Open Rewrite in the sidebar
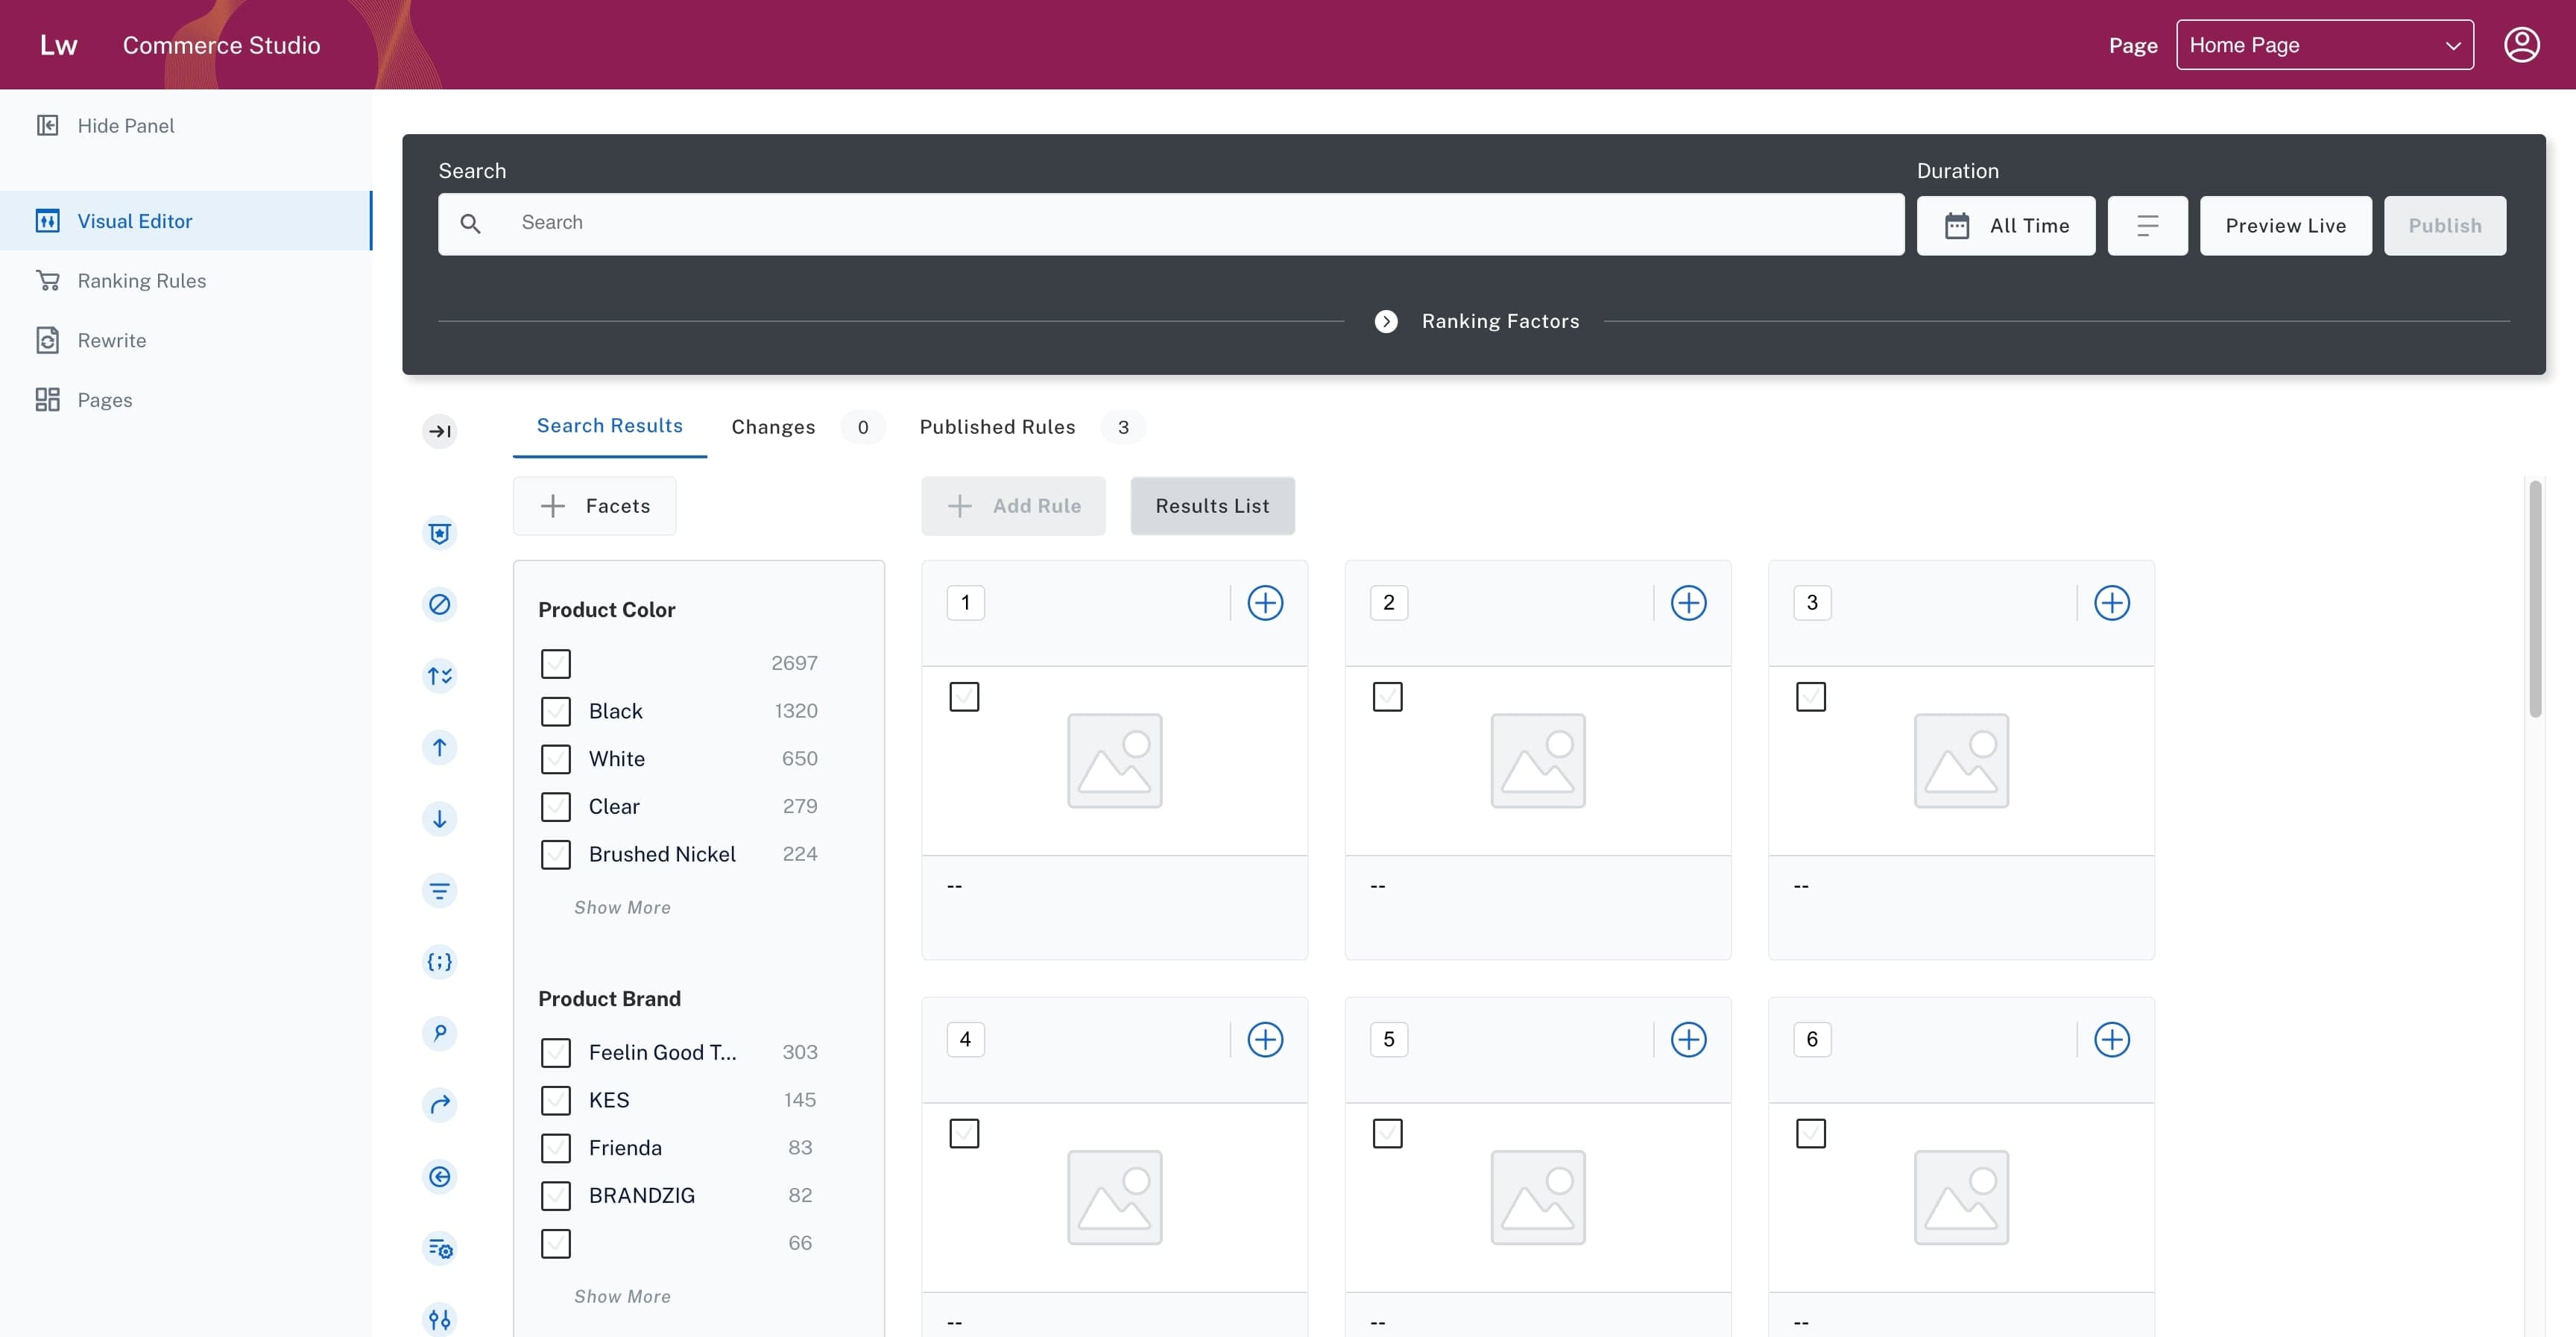 [112, 341]
